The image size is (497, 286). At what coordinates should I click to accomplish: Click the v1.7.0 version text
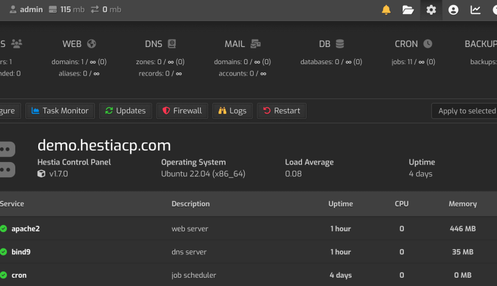click(59, 174)
